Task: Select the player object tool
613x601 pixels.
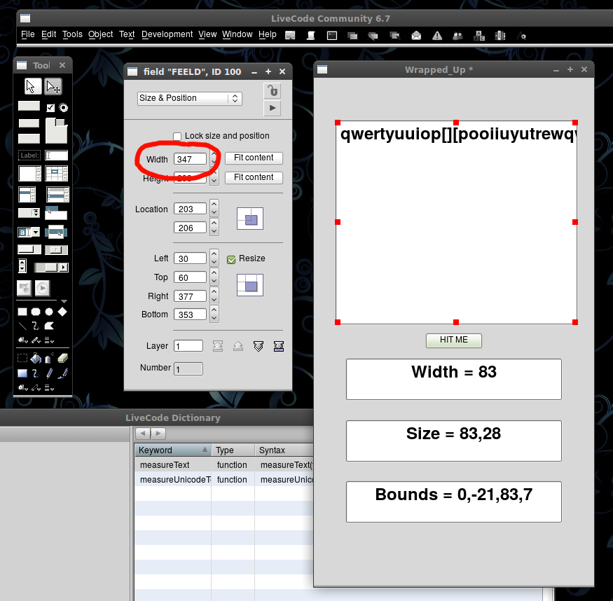Action: (42, 289)
